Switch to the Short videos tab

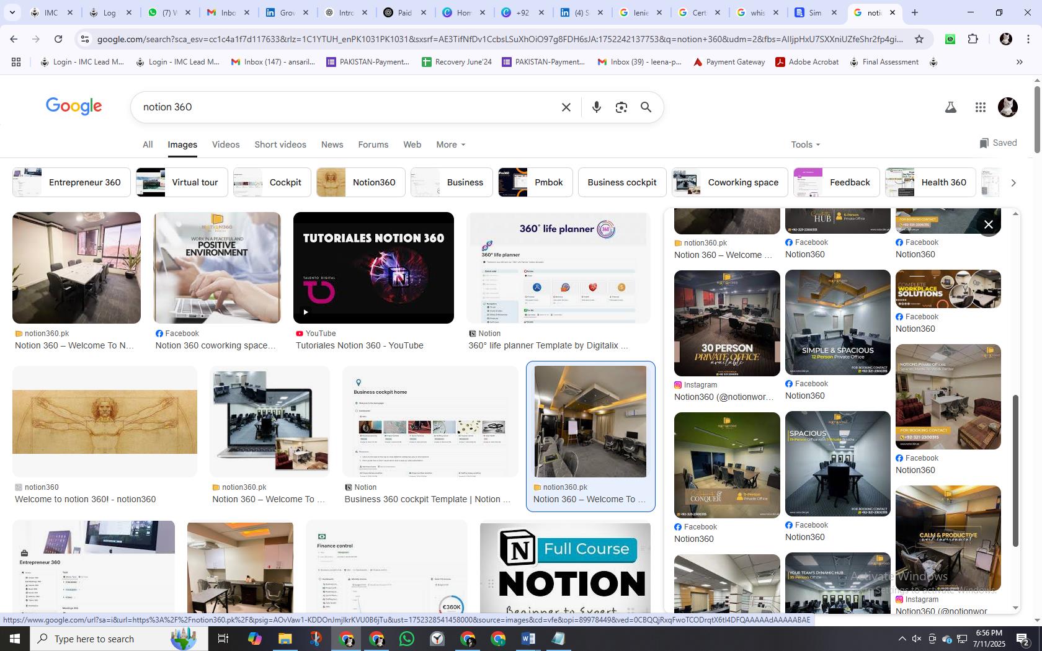tap(280, 144)
